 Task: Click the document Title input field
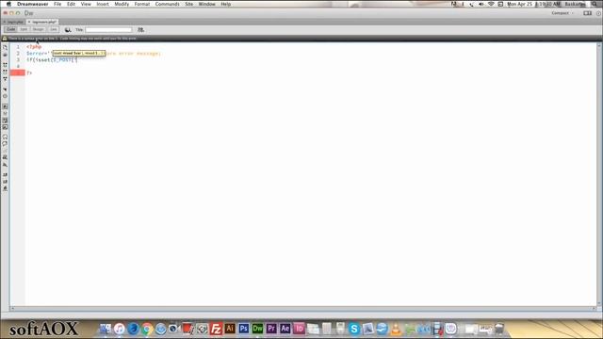click(x=108, y=29)
